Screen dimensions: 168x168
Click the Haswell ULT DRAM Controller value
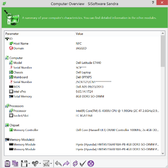(117, 130)
